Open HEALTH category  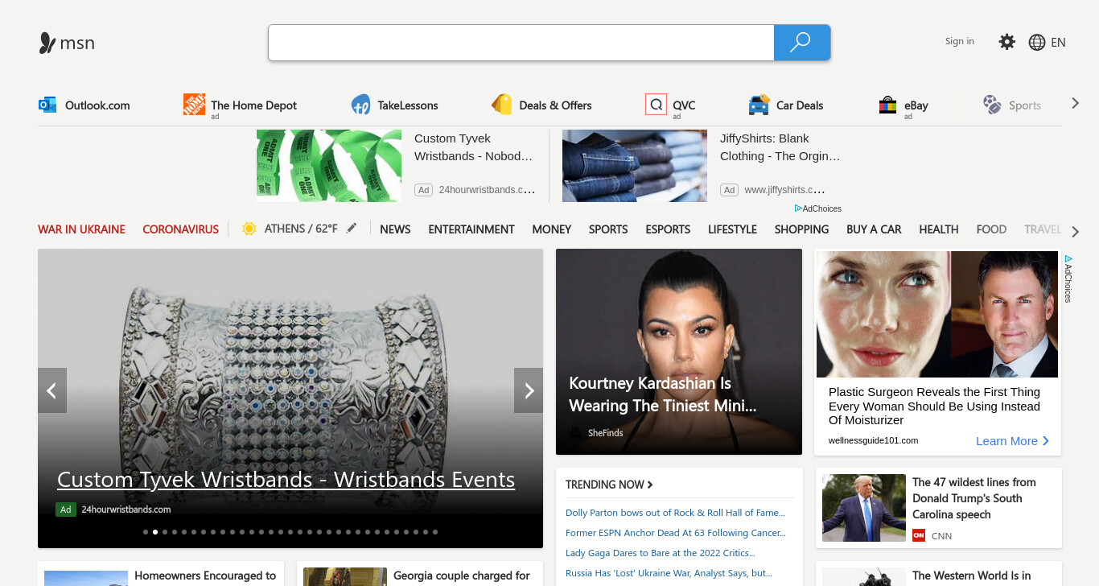(939, 229)
